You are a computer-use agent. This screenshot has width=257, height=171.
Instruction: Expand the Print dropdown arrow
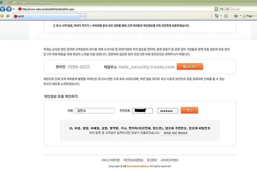240,16
